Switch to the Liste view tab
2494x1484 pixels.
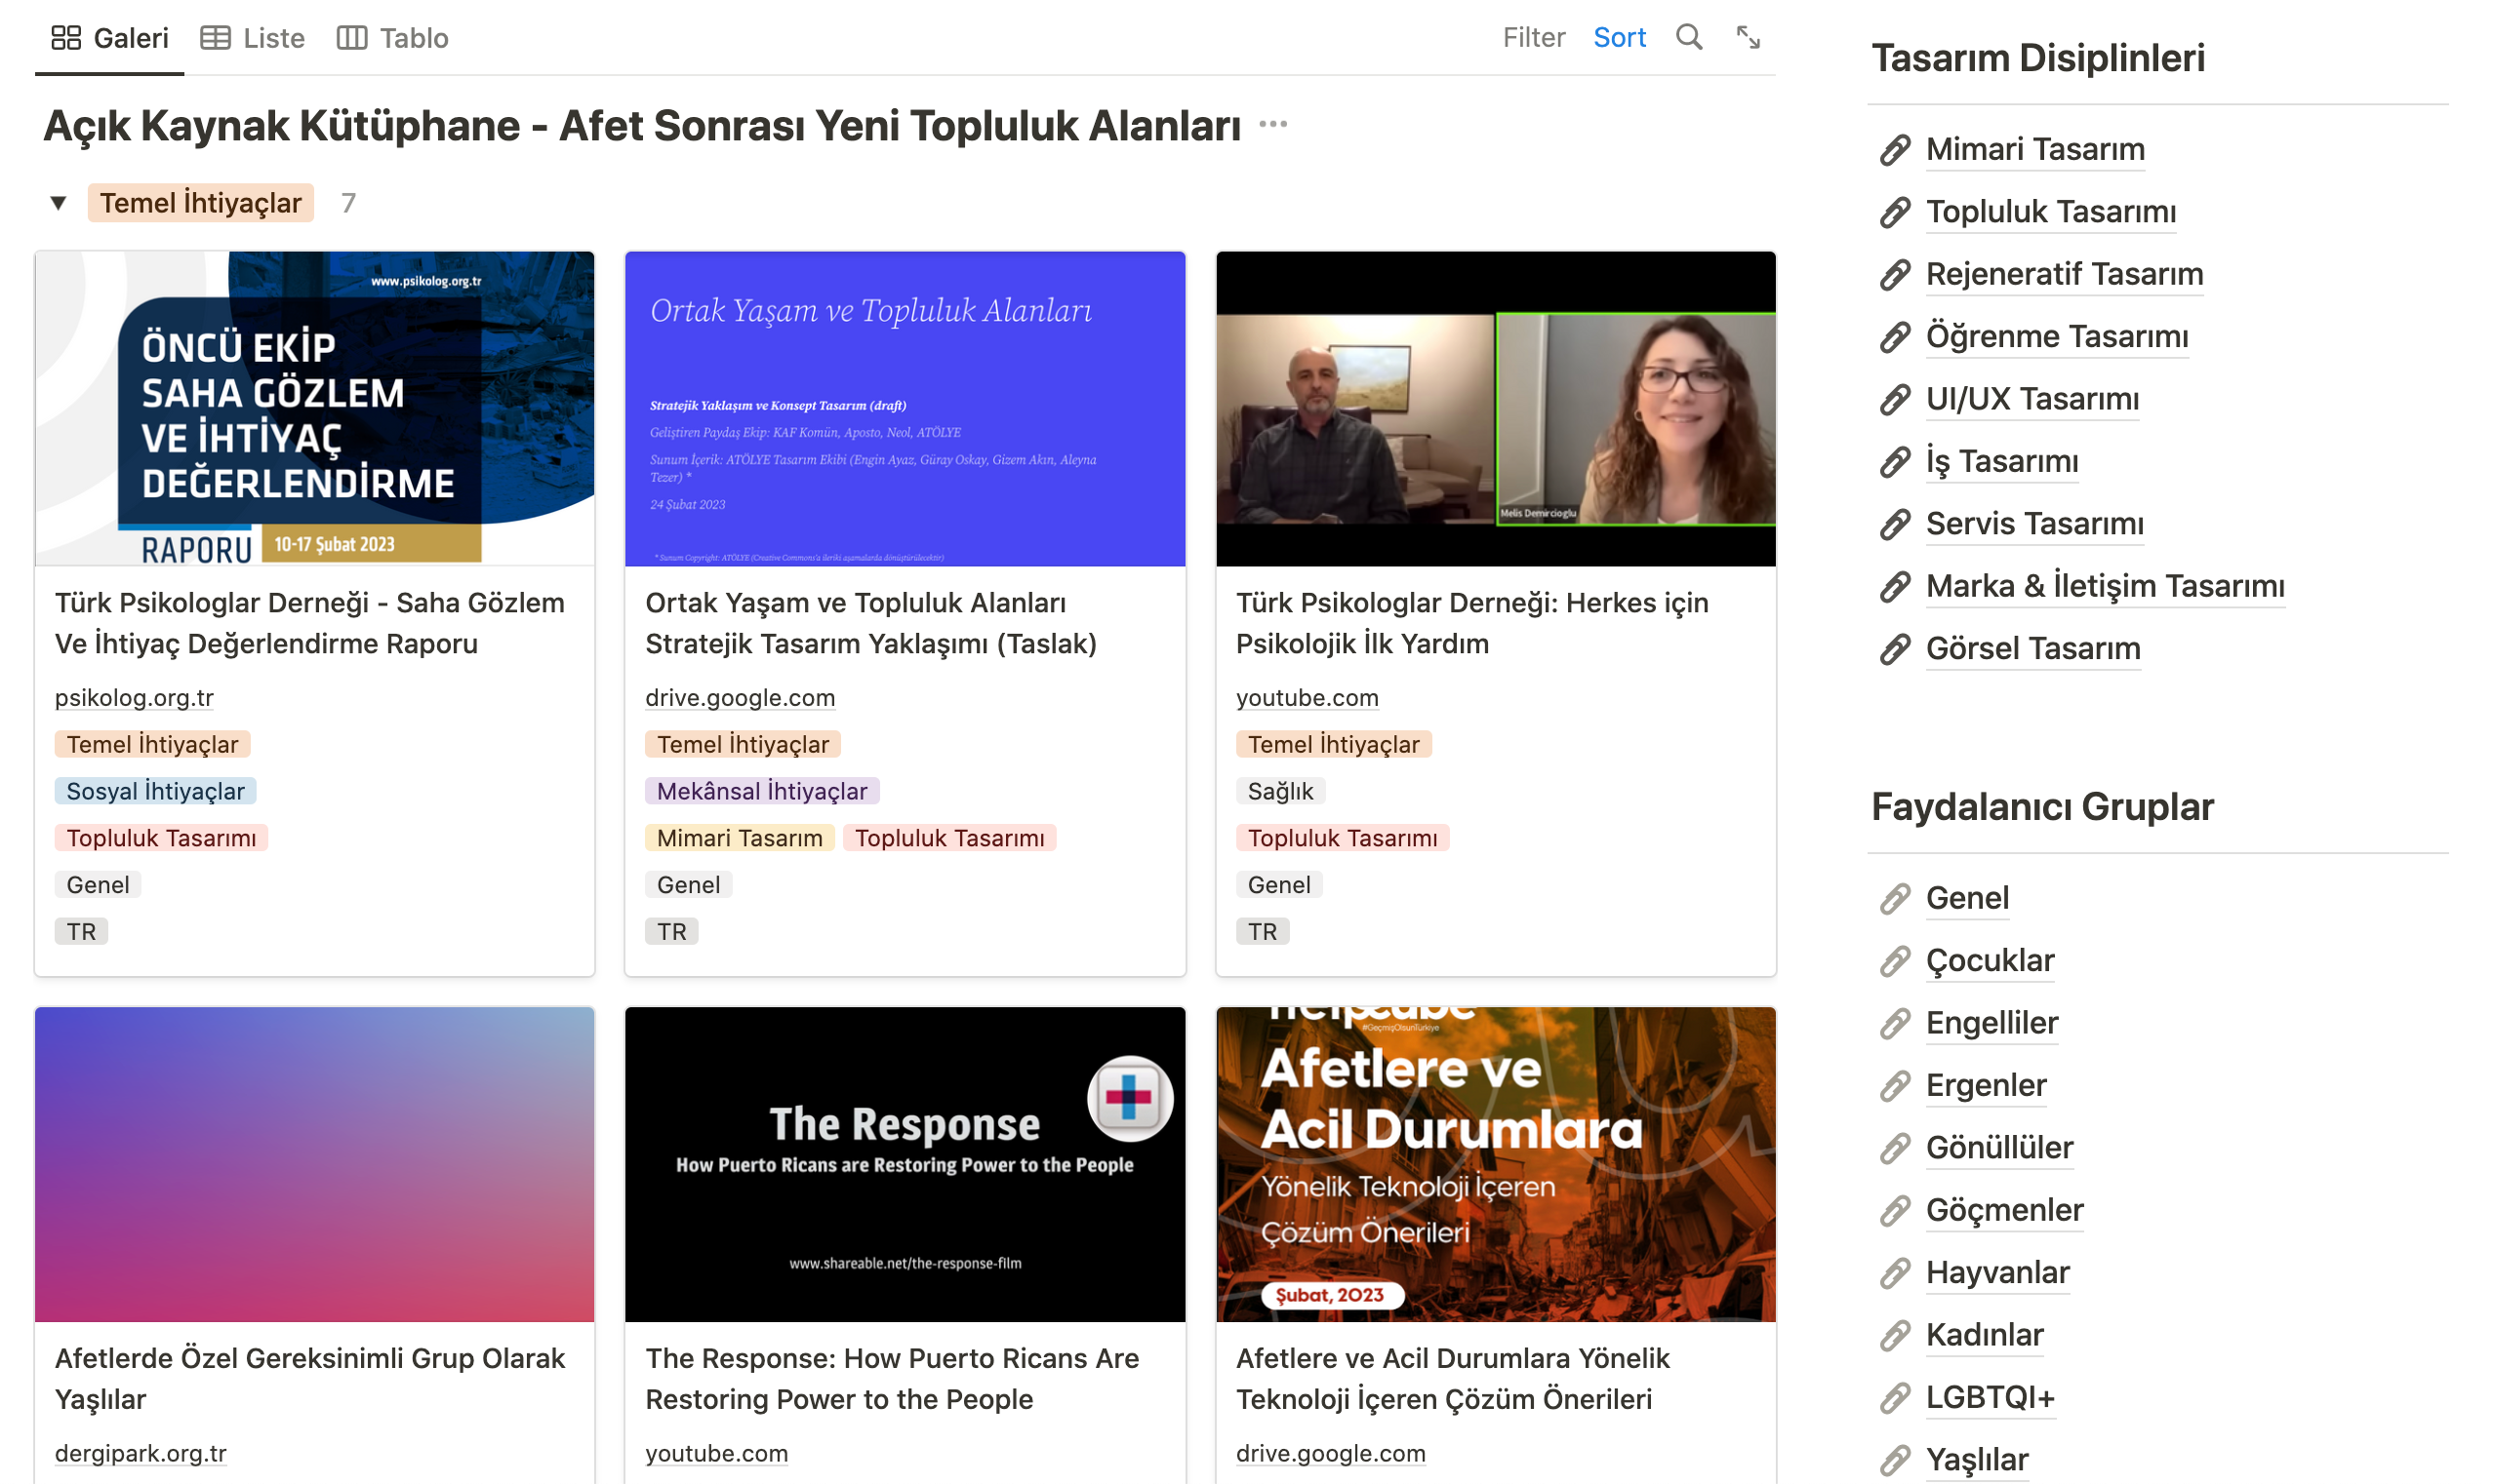click(252, 38)
